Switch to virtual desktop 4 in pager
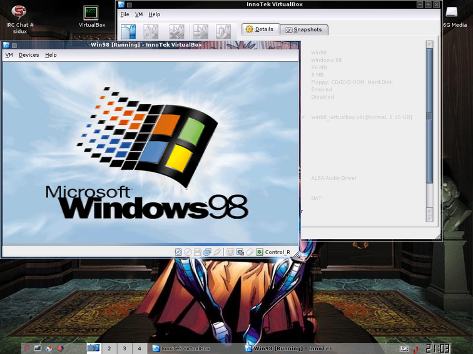This screenshot has width=473, height=354. pos(140,348)
